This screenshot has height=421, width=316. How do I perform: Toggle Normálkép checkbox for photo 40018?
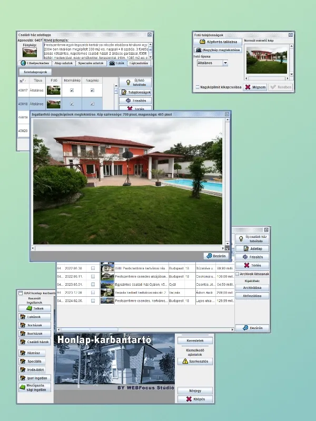(x=72, y=104)
